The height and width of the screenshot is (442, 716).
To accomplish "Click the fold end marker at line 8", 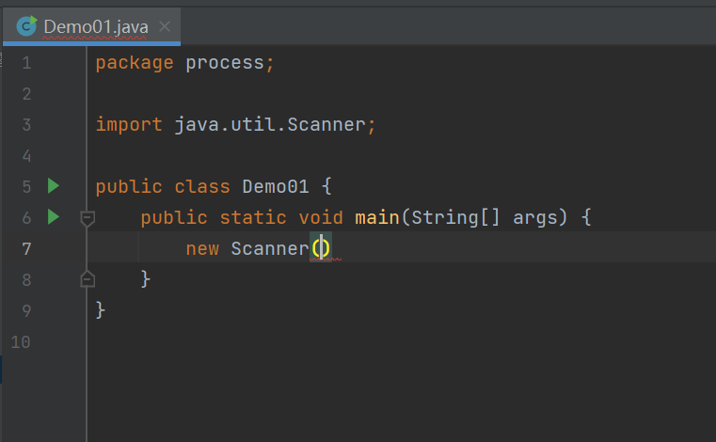I will (88, 278).
